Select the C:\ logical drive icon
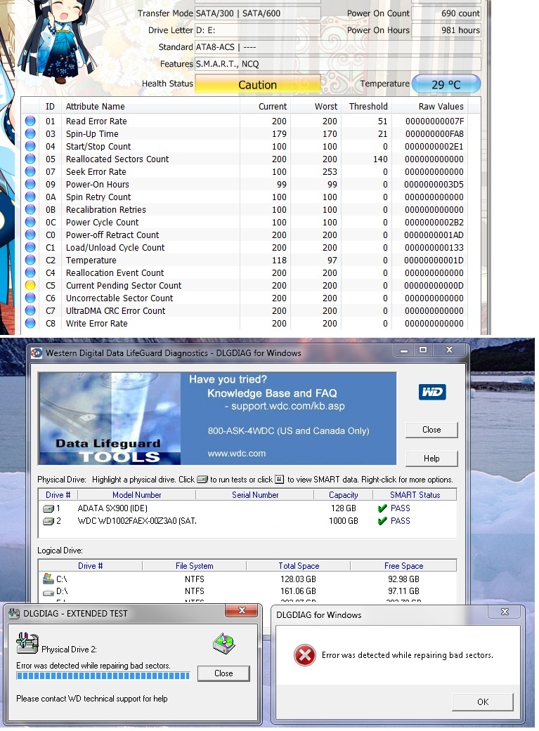539x731 pixels. 48,579
